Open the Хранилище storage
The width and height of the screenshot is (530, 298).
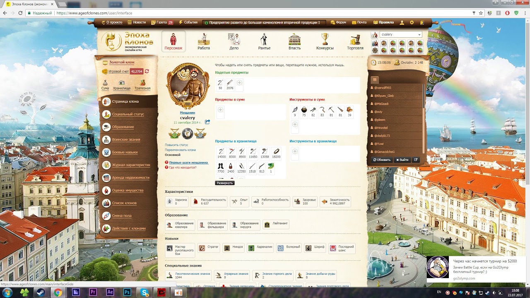(122, 85)
